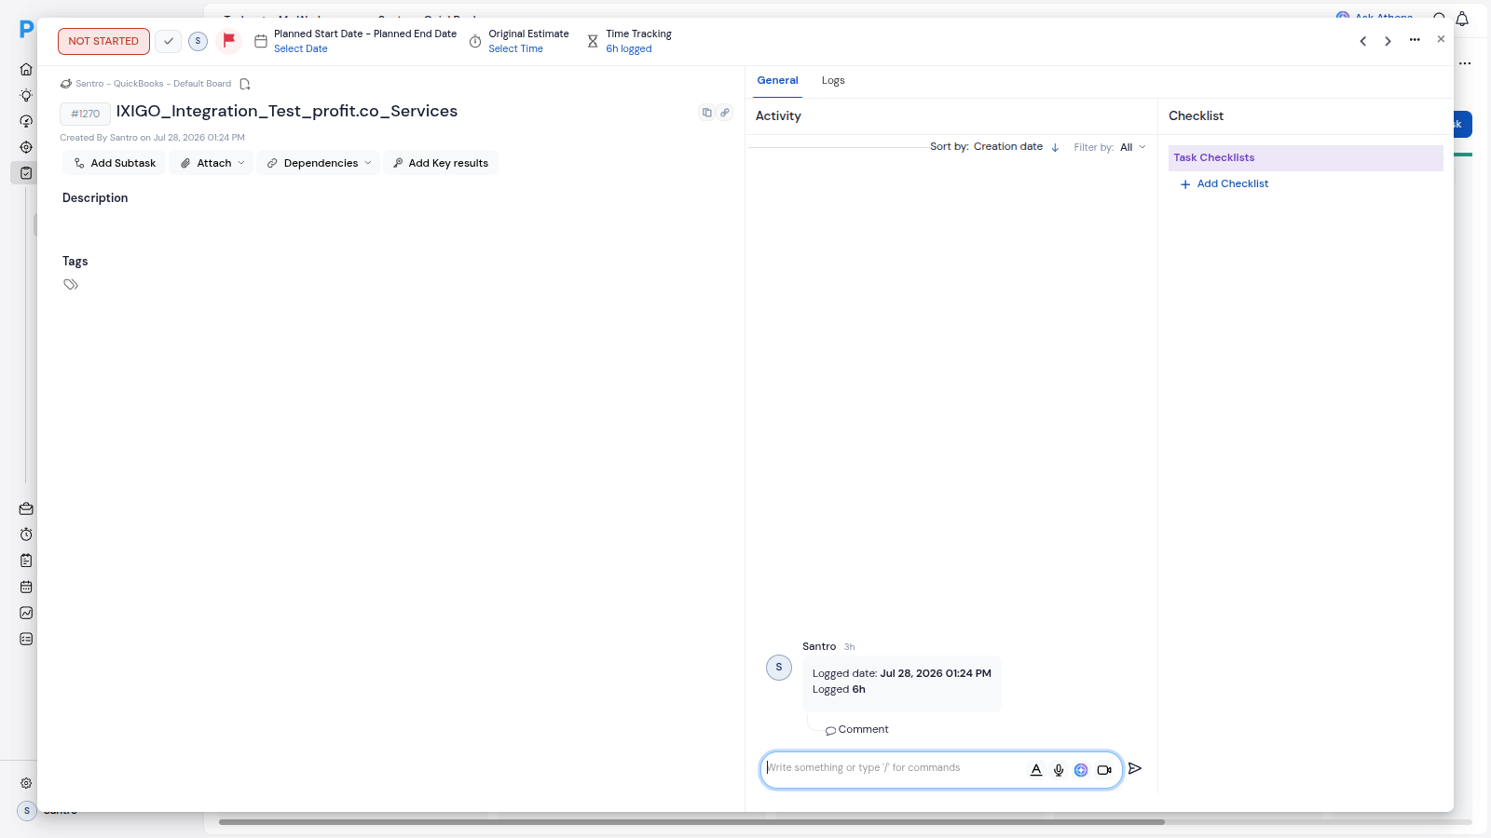Image resolution: width=1491 pixels, height=838 pixels.
Task: Click the horizontal scrollbar at bottom
Action: [x=691, y=822]
